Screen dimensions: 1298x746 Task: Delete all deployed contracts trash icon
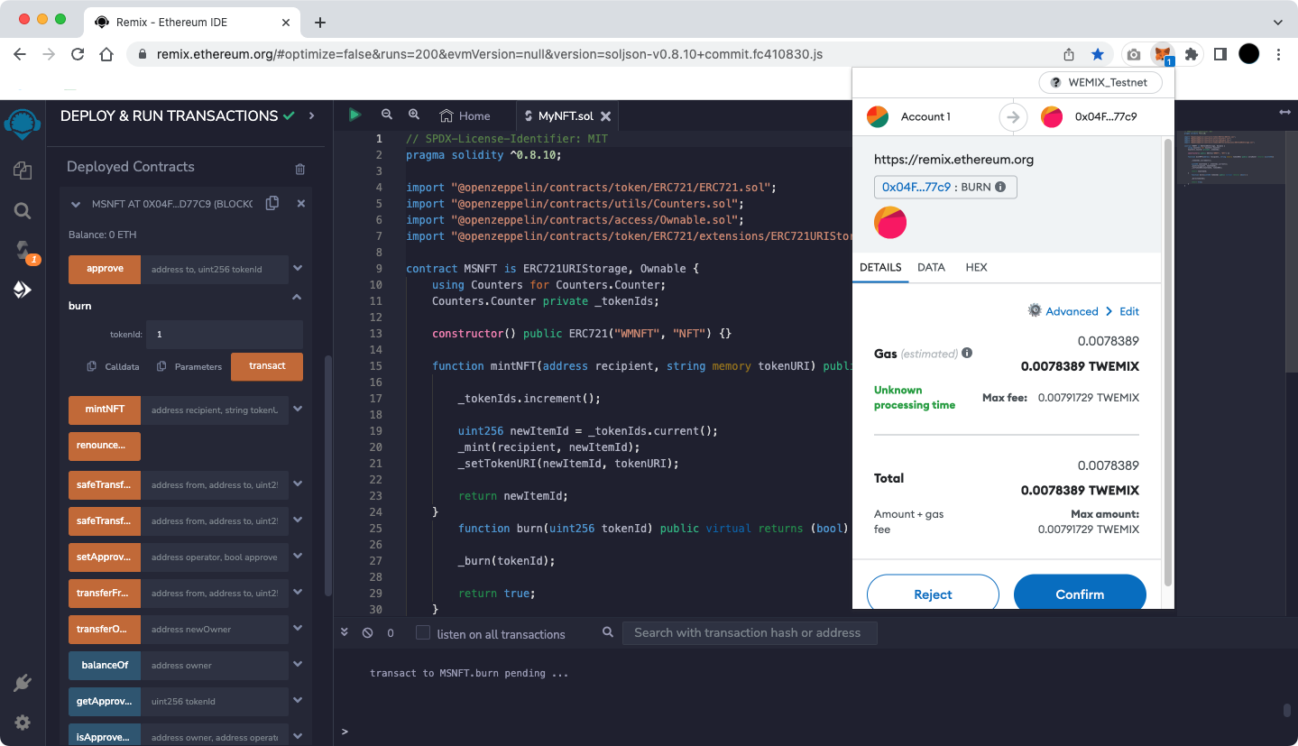pos(300,169)
